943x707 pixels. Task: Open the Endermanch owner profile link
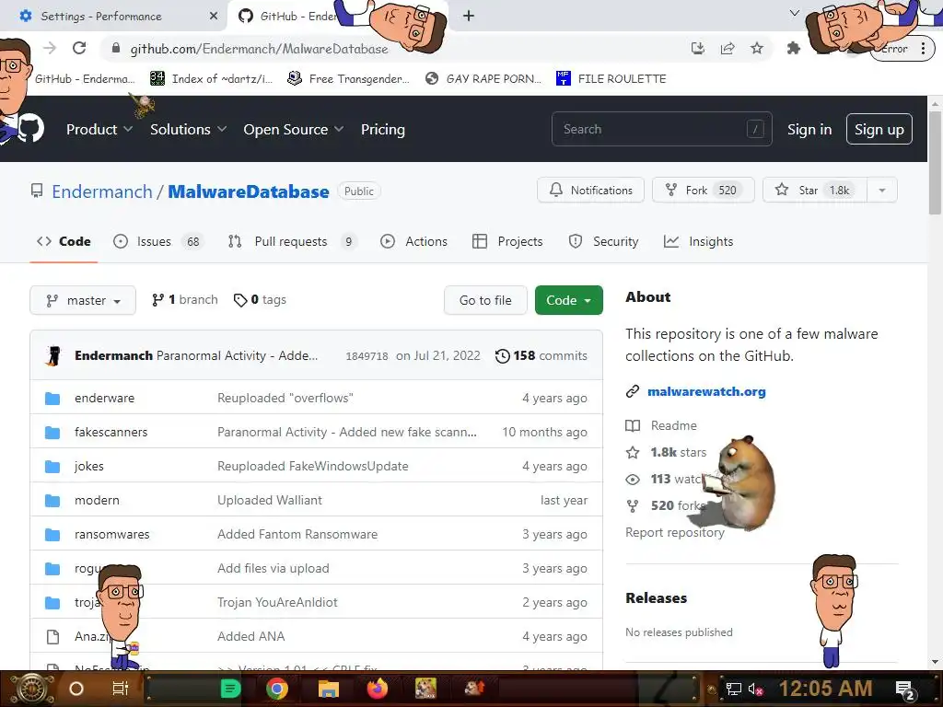102,191
